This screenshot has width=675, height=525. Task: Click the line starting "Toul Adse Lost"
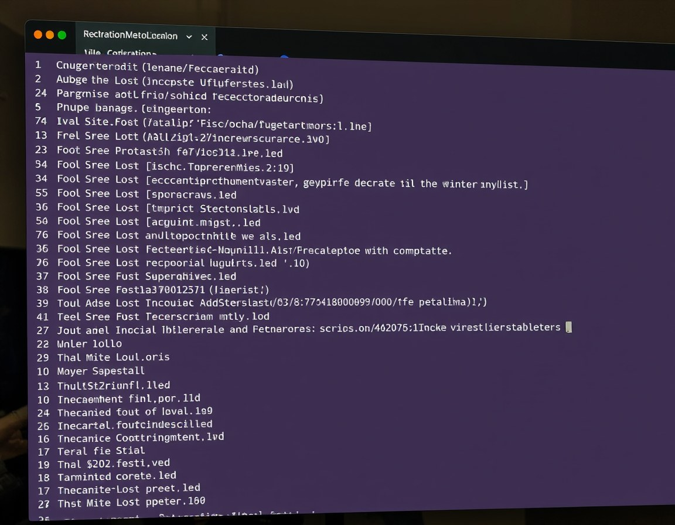click(272, 302)
